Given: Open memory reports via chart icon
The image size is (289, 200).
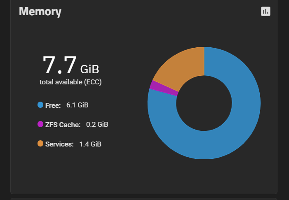Looking at the screenshot, I should pyautogui.click(x=266, y=12).
